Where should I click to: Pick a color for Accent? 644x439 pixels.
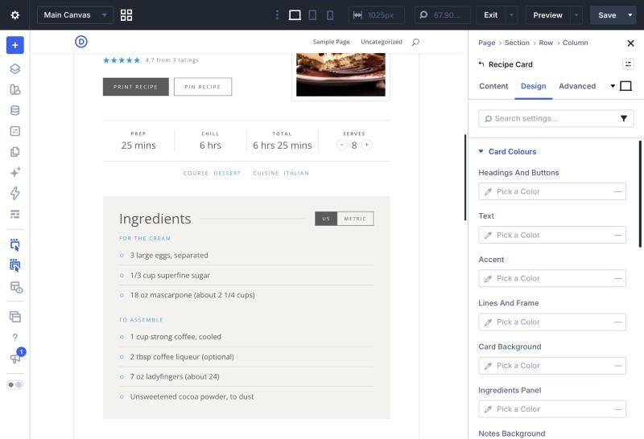(552, 278)
